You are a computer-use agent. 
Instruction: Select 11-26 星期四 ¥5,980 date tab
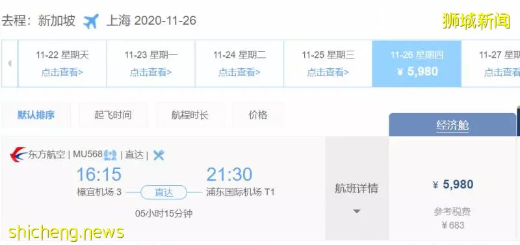[417, 63]
